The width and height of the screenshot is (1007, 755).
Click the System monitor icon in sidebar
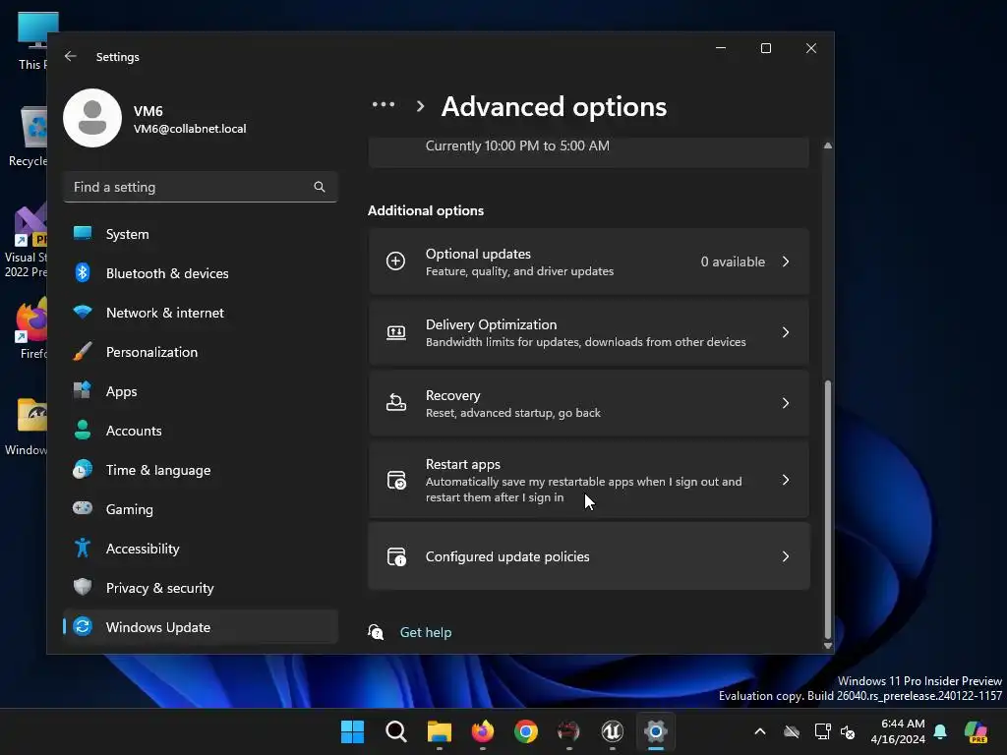point(83,234)
